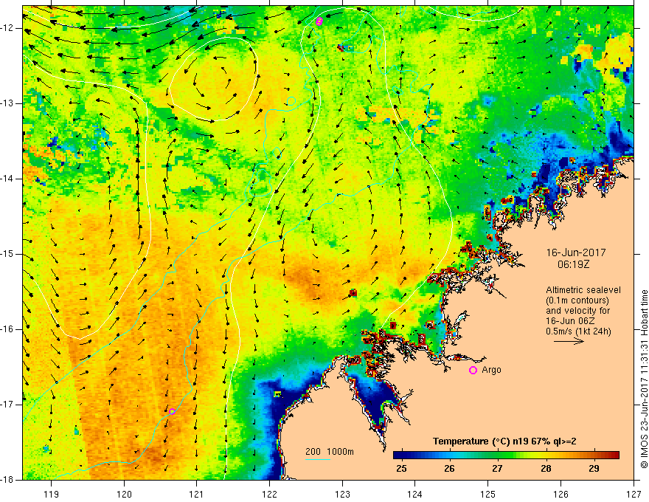
Task: Click longitude label 121 on the bottom axis
Action: click(197, 495)
